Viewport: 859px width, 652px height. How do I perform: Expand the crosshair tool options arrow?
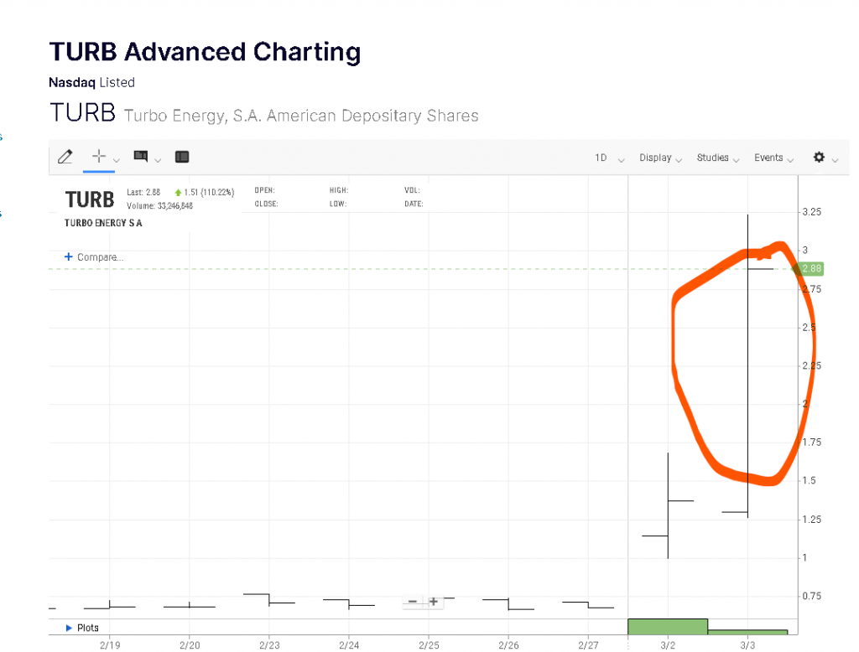(x=116, y=159)
